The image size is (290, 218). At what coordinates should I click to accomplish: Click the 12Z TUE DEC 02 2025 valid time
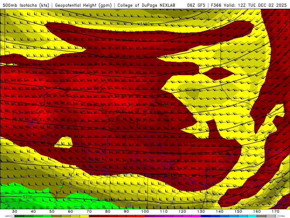pyautogui.click(x=262, y=5)
